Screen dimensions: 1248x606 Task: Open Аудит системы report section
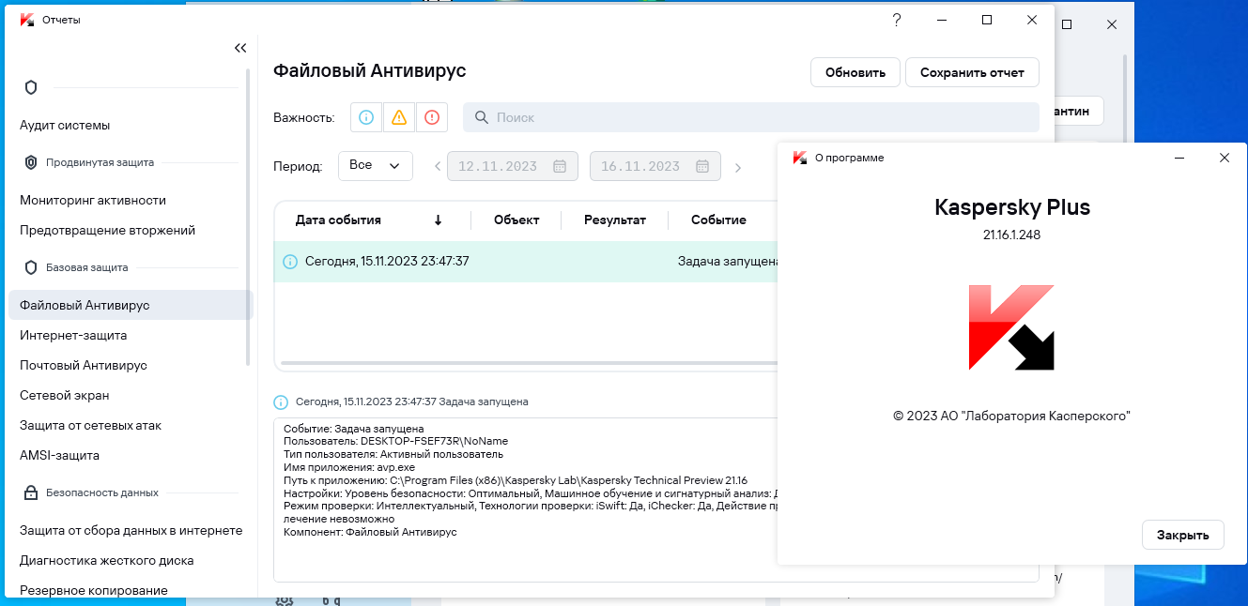(65, 125)
